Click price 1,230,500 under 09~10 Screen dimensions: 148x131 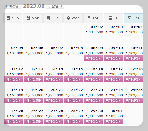[x=114, y=53]
